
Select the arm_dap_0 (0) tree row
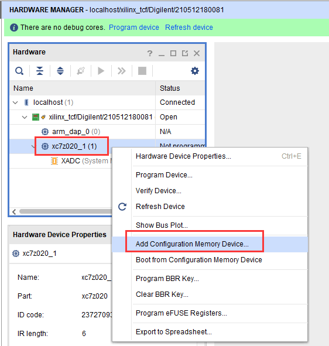pos(107,132)
